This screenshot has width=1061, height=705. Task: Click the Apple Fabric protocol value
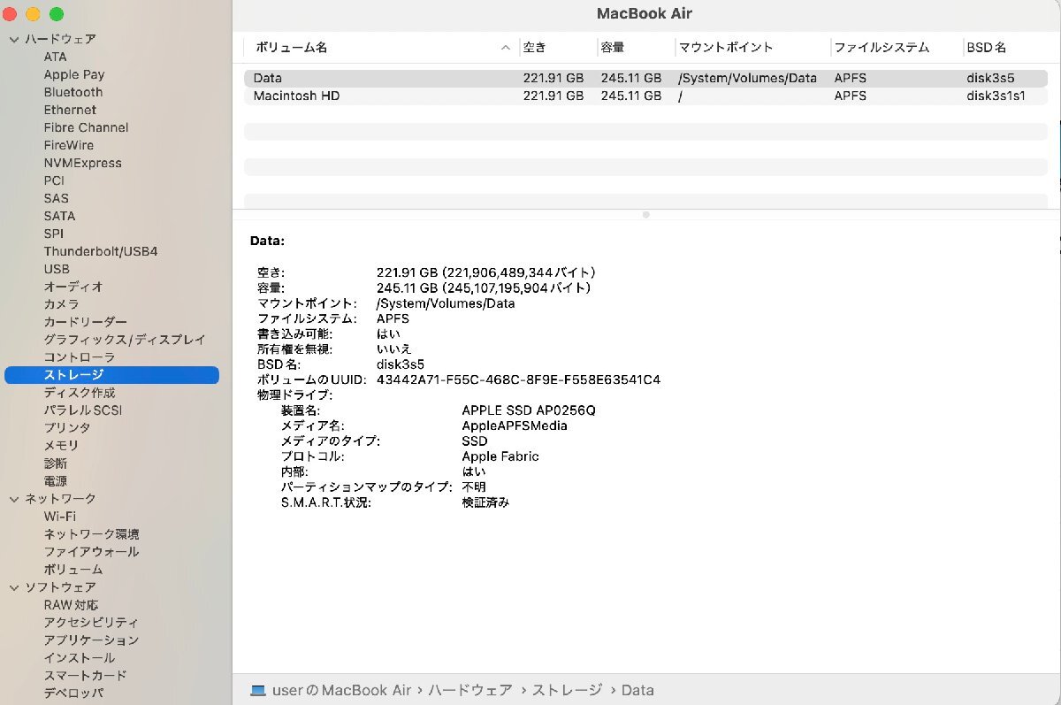(x=500, y=456)
